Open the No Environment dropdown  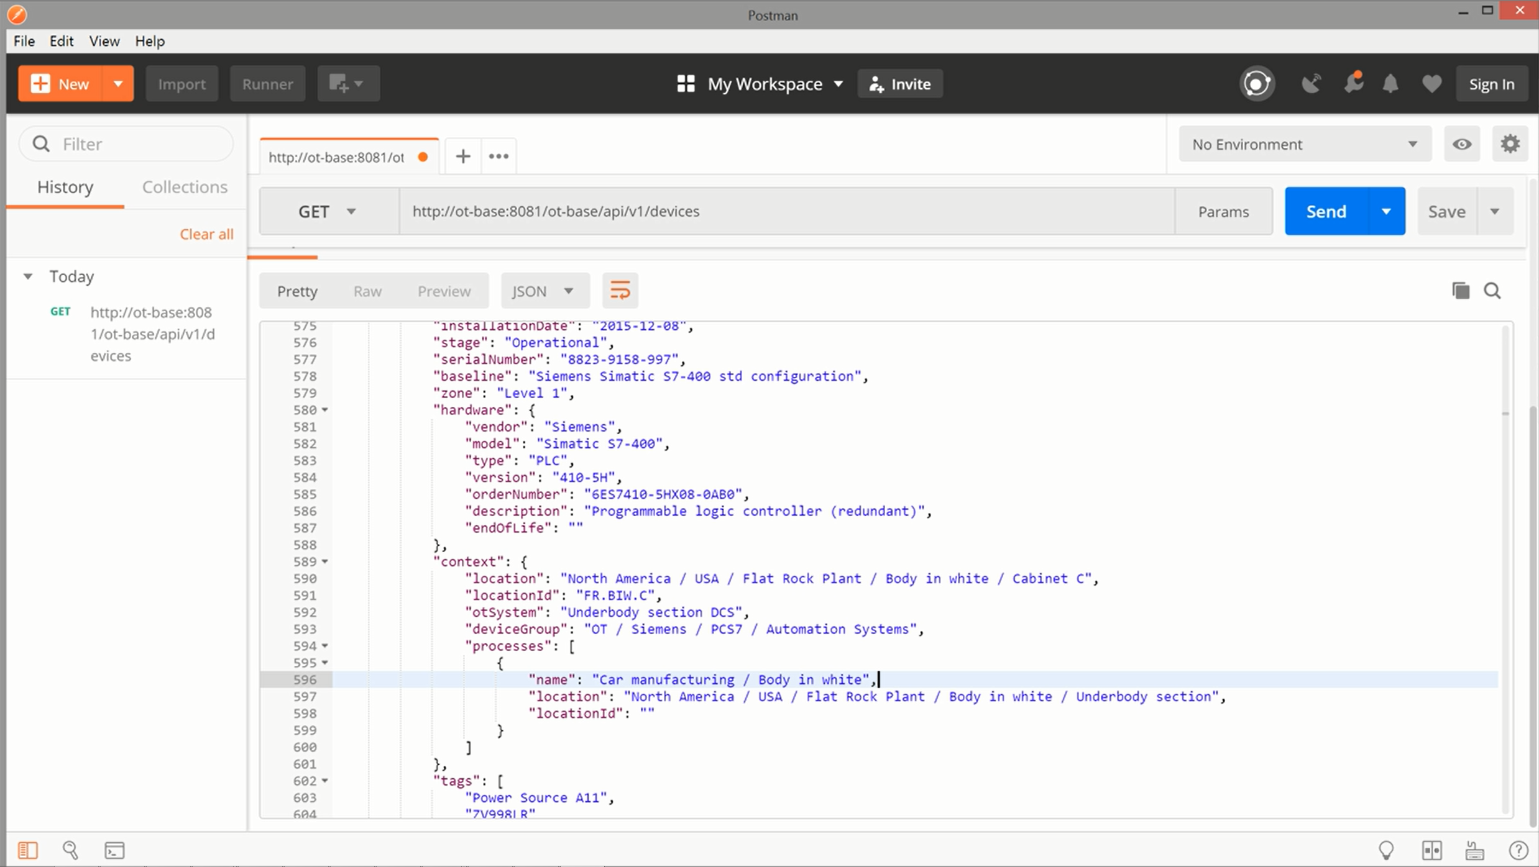(1305, 144)
